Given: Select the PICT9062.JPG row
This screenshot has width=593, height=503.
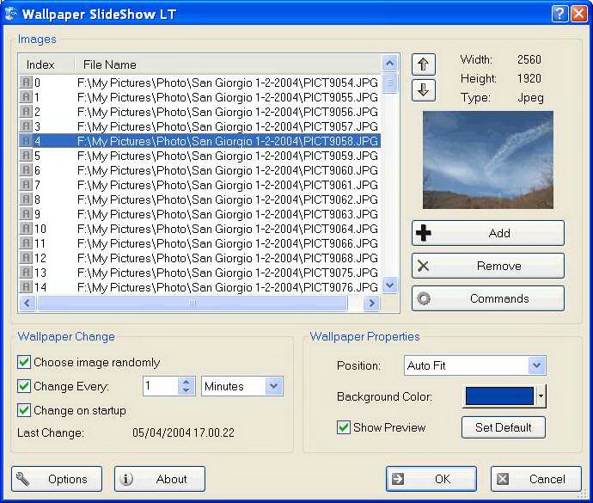Looking at the screenshot, I should tap(199, 199).
